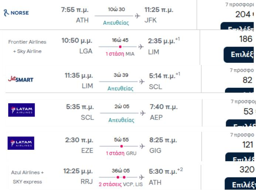Select the 320 price Azul flight button
The image size is (256, 190).
pos(239,183)
